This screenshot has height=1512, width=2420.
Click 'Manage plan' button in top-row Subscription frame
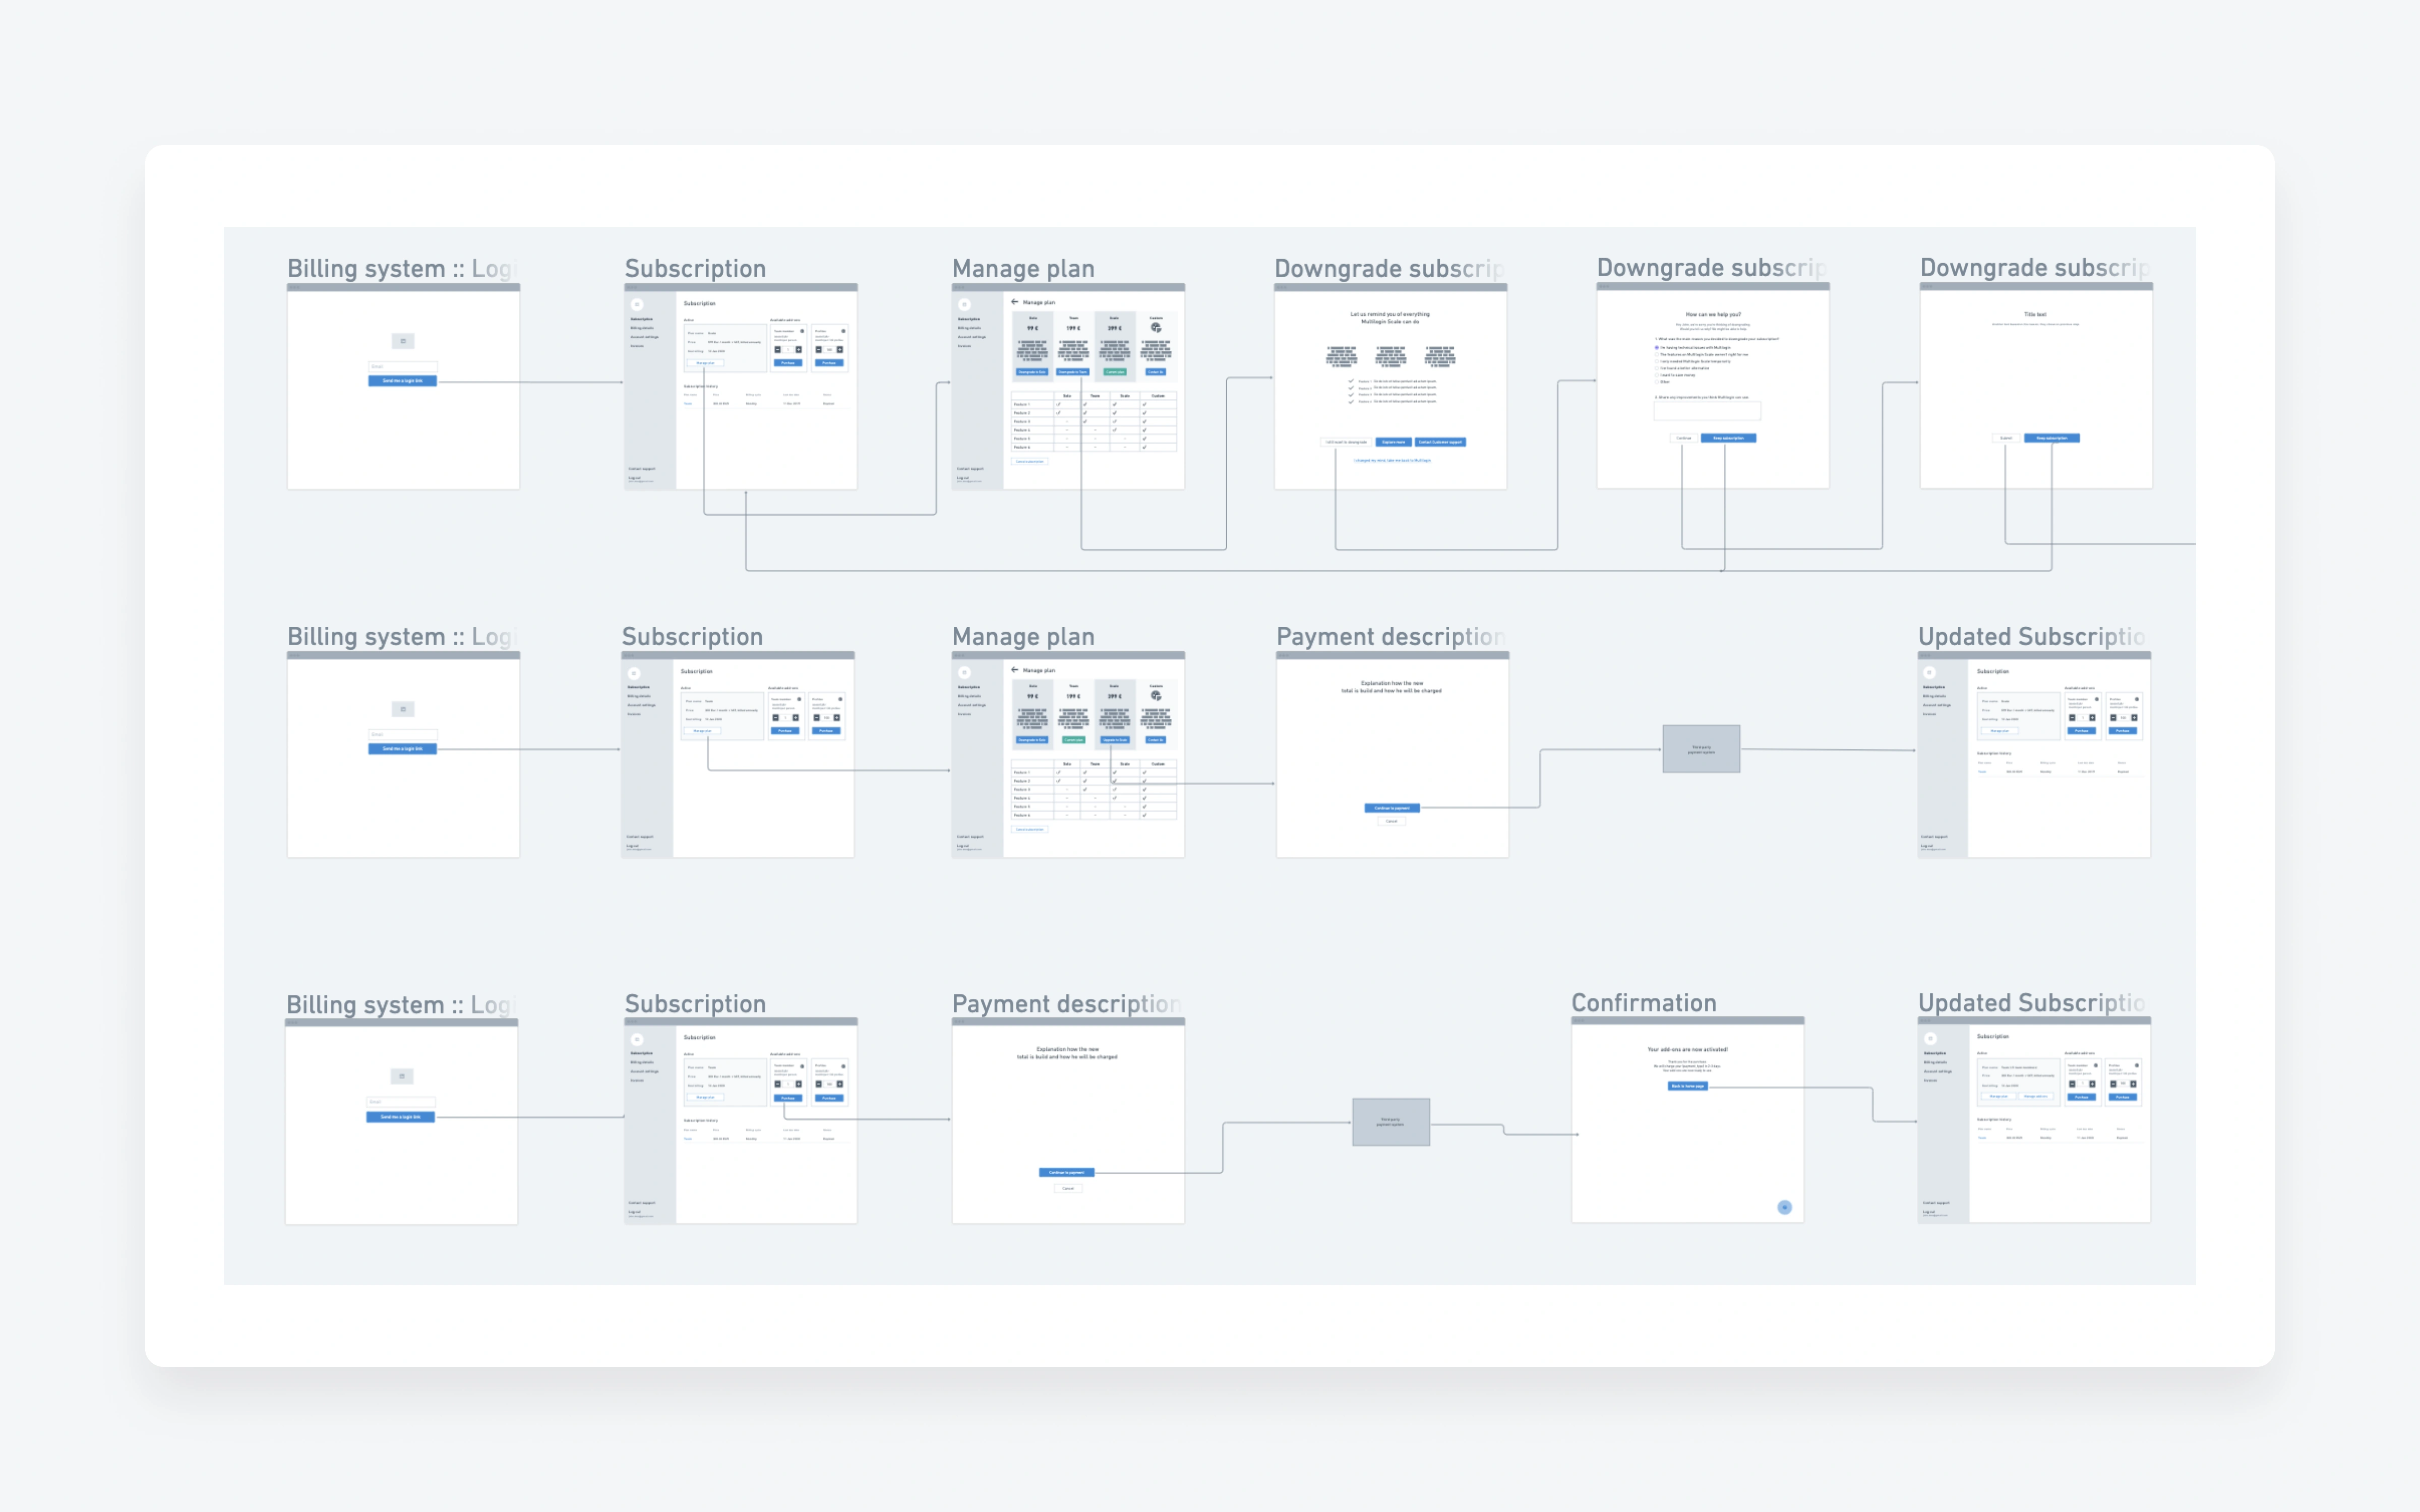pos(706,363)
